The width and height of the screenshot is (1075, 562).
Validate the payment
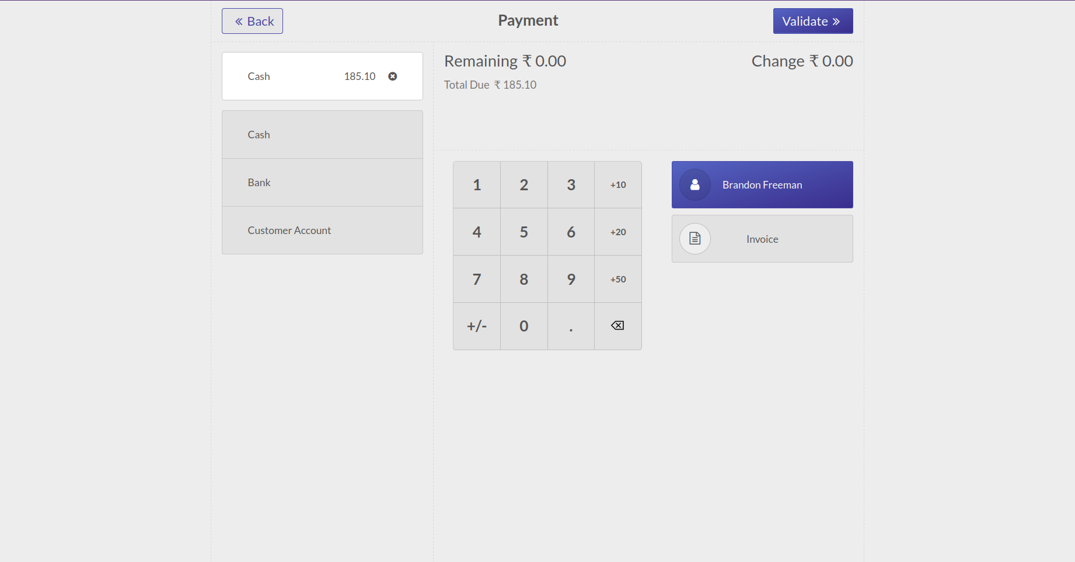813,21
